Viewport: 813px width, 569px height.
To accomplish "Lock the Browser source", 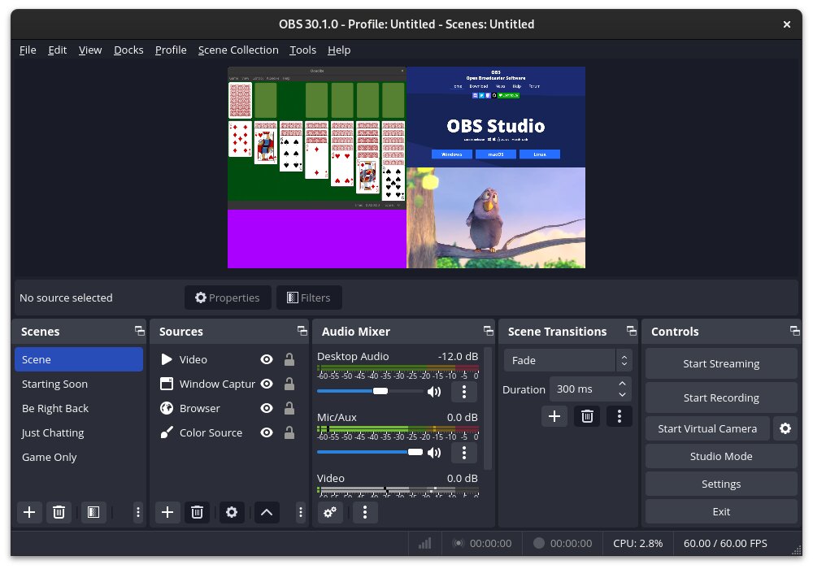I will click(x=289, y=408).
